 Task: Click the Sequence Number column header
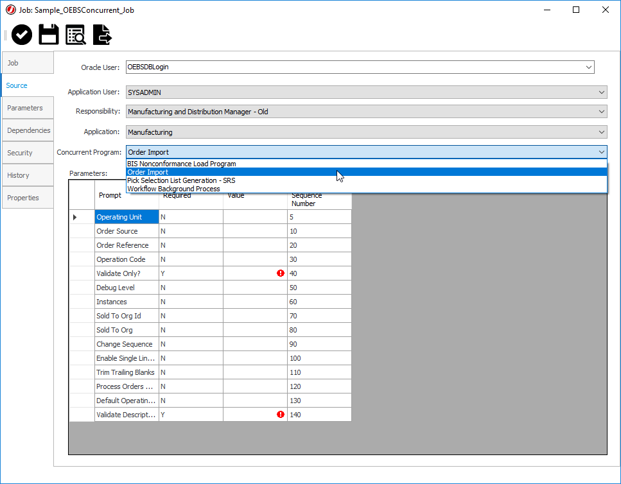[x=319, y=200]
